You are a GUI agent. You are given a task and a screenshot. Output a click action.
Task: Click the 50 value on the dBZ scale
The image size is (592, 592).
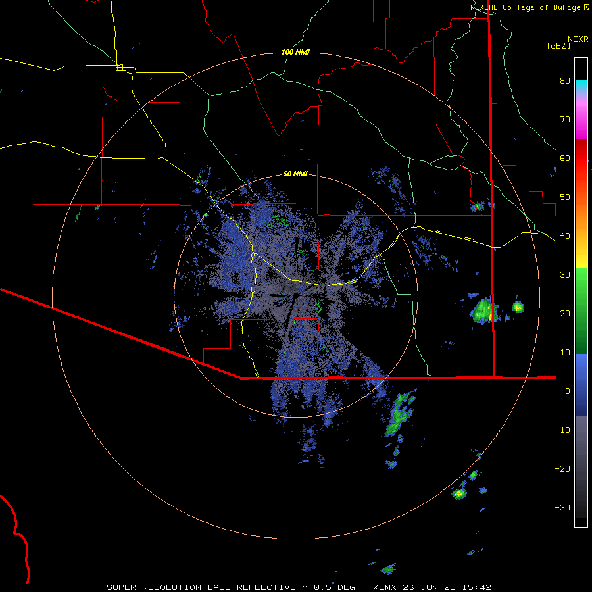[565, 197]
